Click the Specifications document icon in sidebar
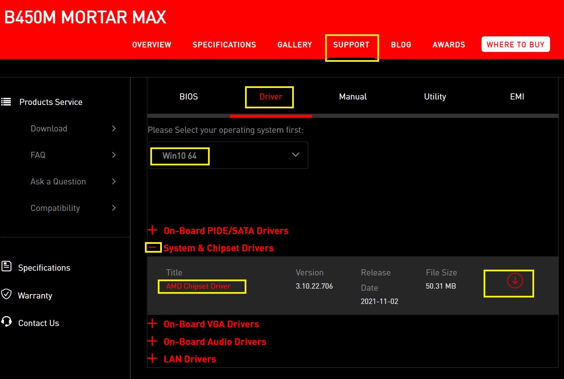This screenshot has height=379, width=564. coord(6,266)
